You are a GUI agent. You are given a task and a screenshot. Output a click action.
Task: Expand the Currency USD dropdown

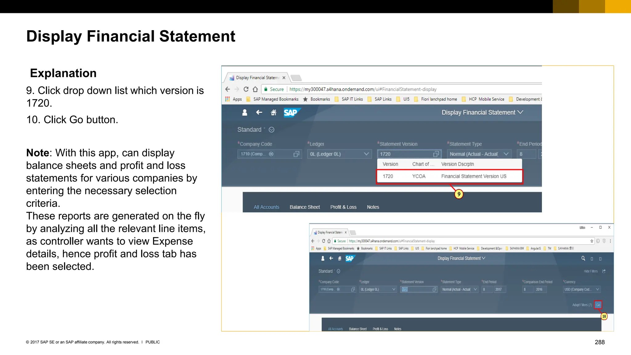[x=597, y=289]
